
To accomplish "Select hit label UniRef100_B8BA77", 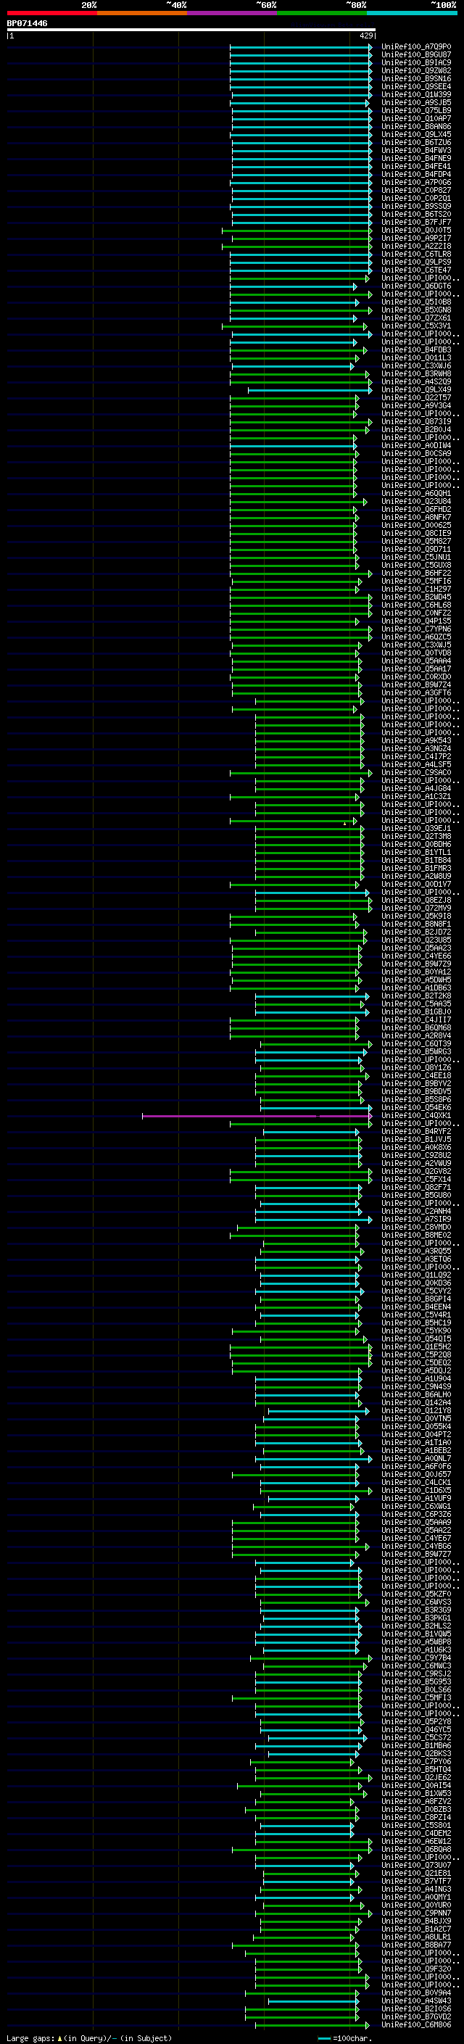I will (x=415, y=1945).
